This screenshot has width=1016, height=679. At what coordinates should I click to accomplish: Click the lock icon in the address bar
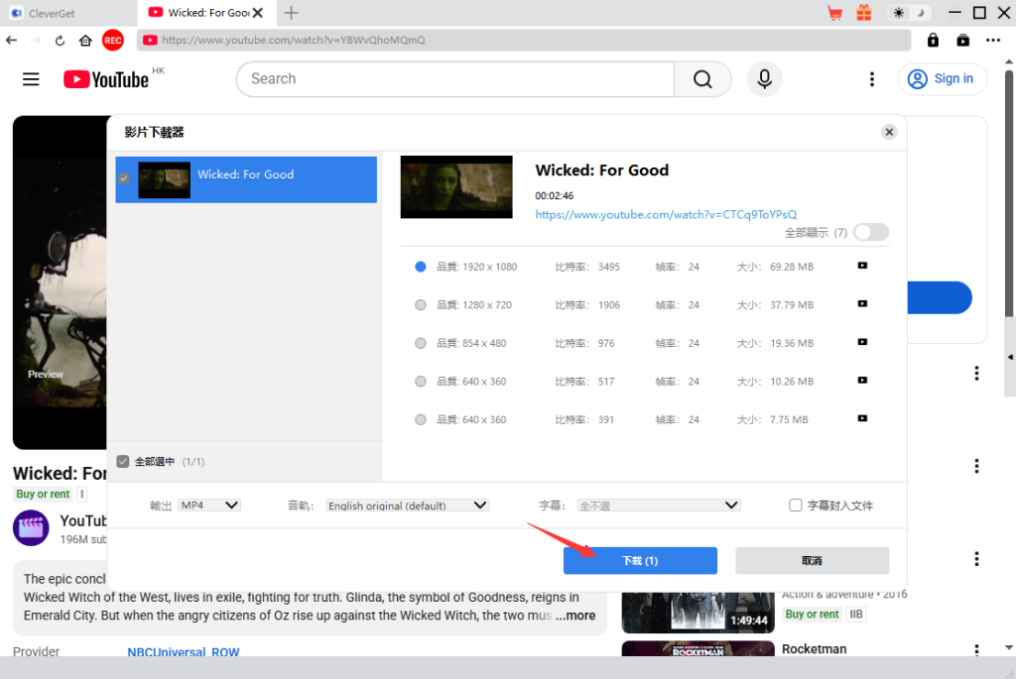(x=933, y=40)
